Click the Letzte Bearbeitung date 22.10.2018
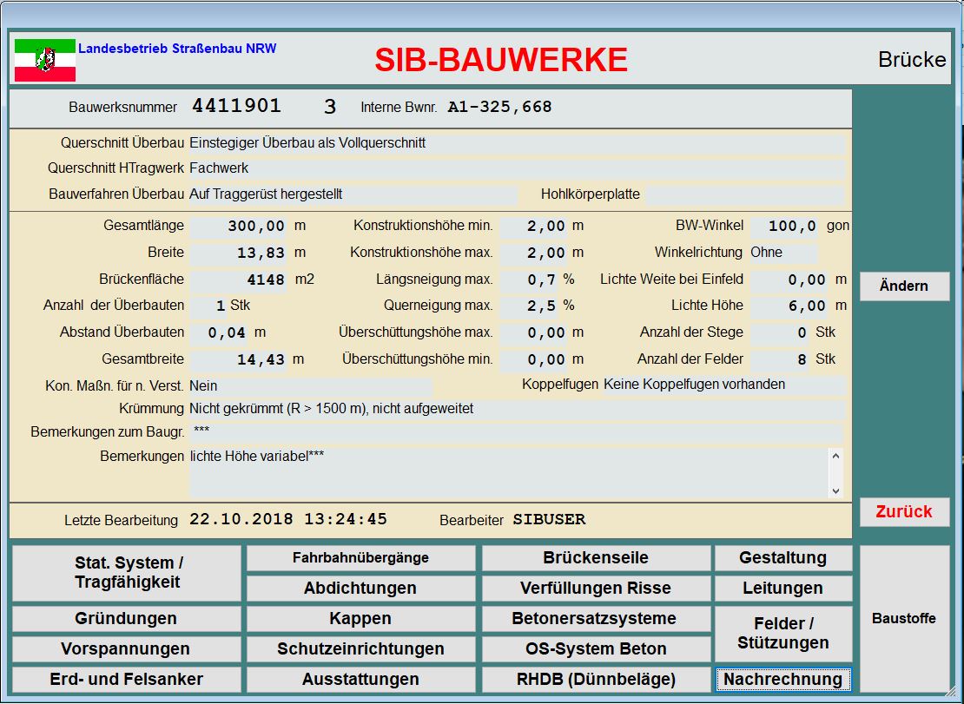This screenshot has height=704, width=964. [241, 520]
